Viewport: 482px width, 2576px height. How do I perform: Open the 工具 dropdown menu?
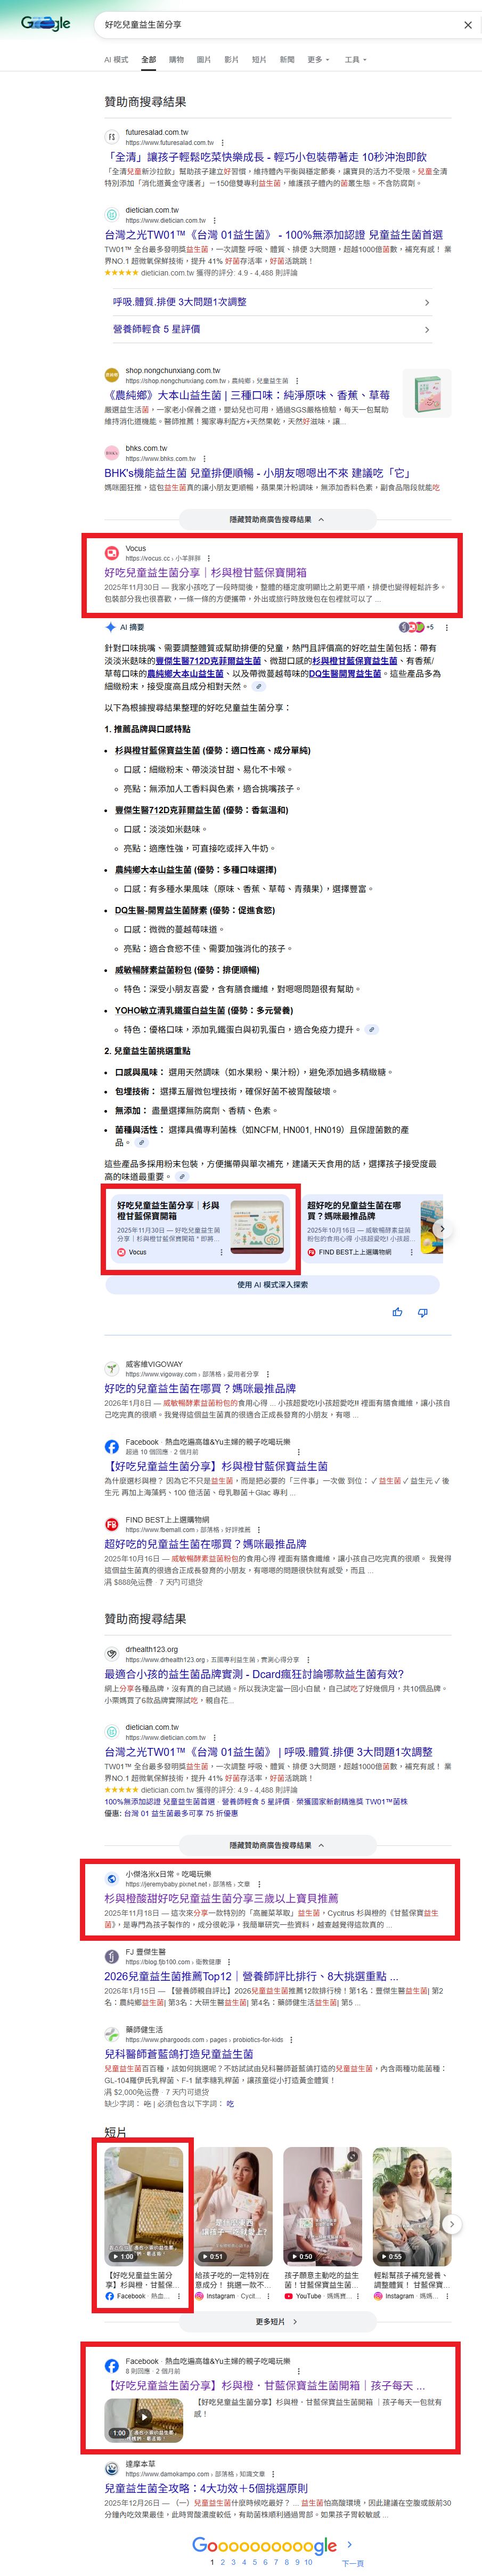point(355,60)
